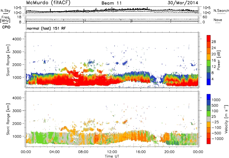The image size is (229, 158).
Task: Click the Velocity panel 'Slant Range [km]' label
Action: [x=8, y=119]
